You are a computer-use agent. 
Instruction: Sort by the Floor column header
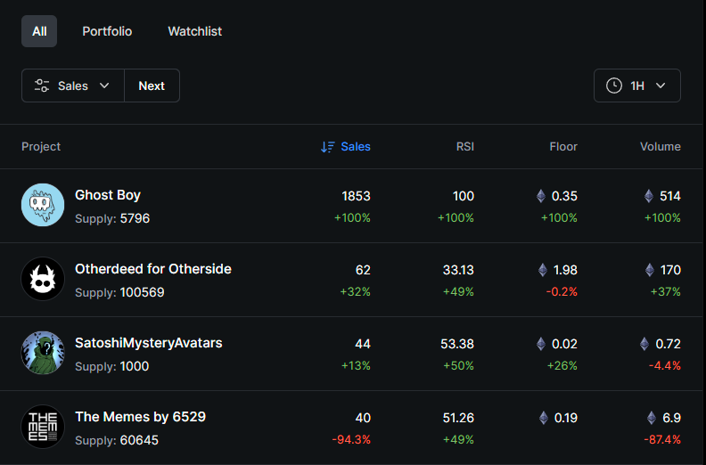pos(563,147)
